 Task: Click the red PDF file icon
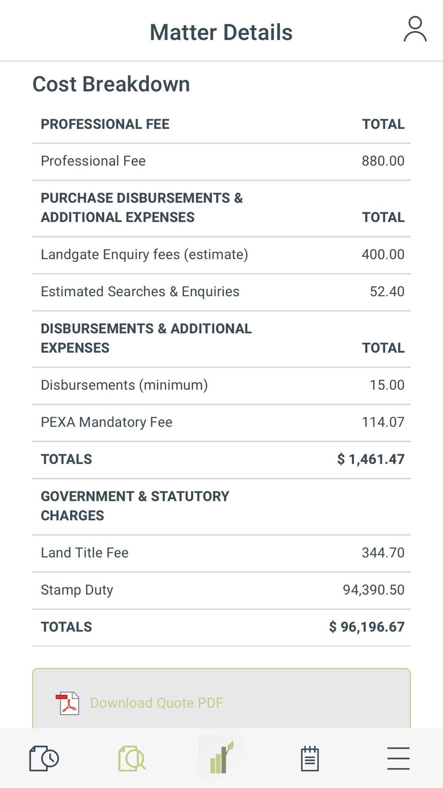[68, 703]
